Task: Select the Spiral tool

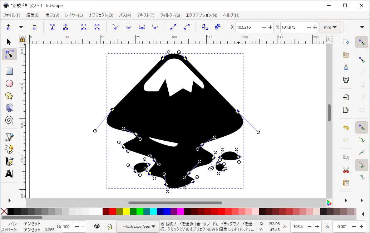Action: click(9, 120)
